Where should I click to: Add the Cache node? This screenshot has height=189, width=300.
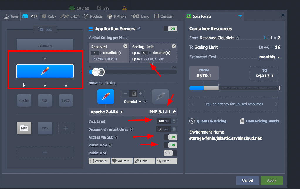(x=24, y=100)
